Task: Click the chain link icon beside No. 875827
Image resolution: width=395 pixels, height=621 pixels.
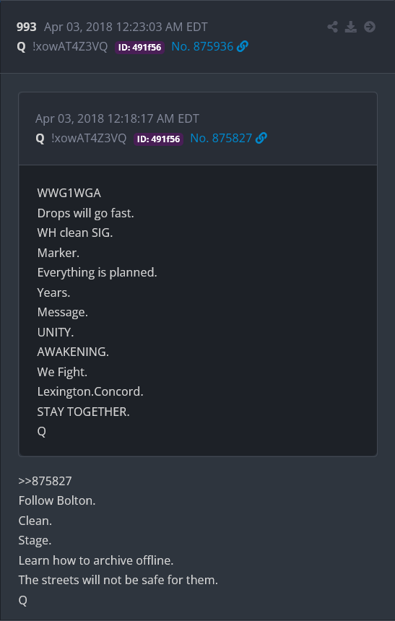Action: point(261,138)
